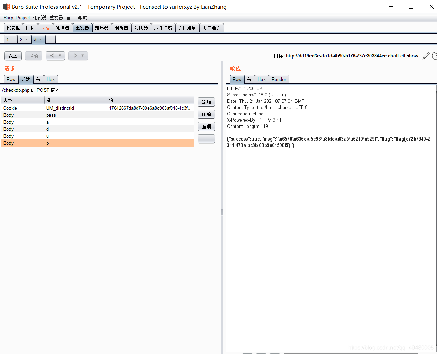Select repeater tab 3

point(35,39)
